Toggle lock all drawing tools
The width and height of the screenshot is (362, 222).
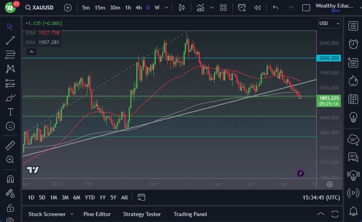coord(10,208)
